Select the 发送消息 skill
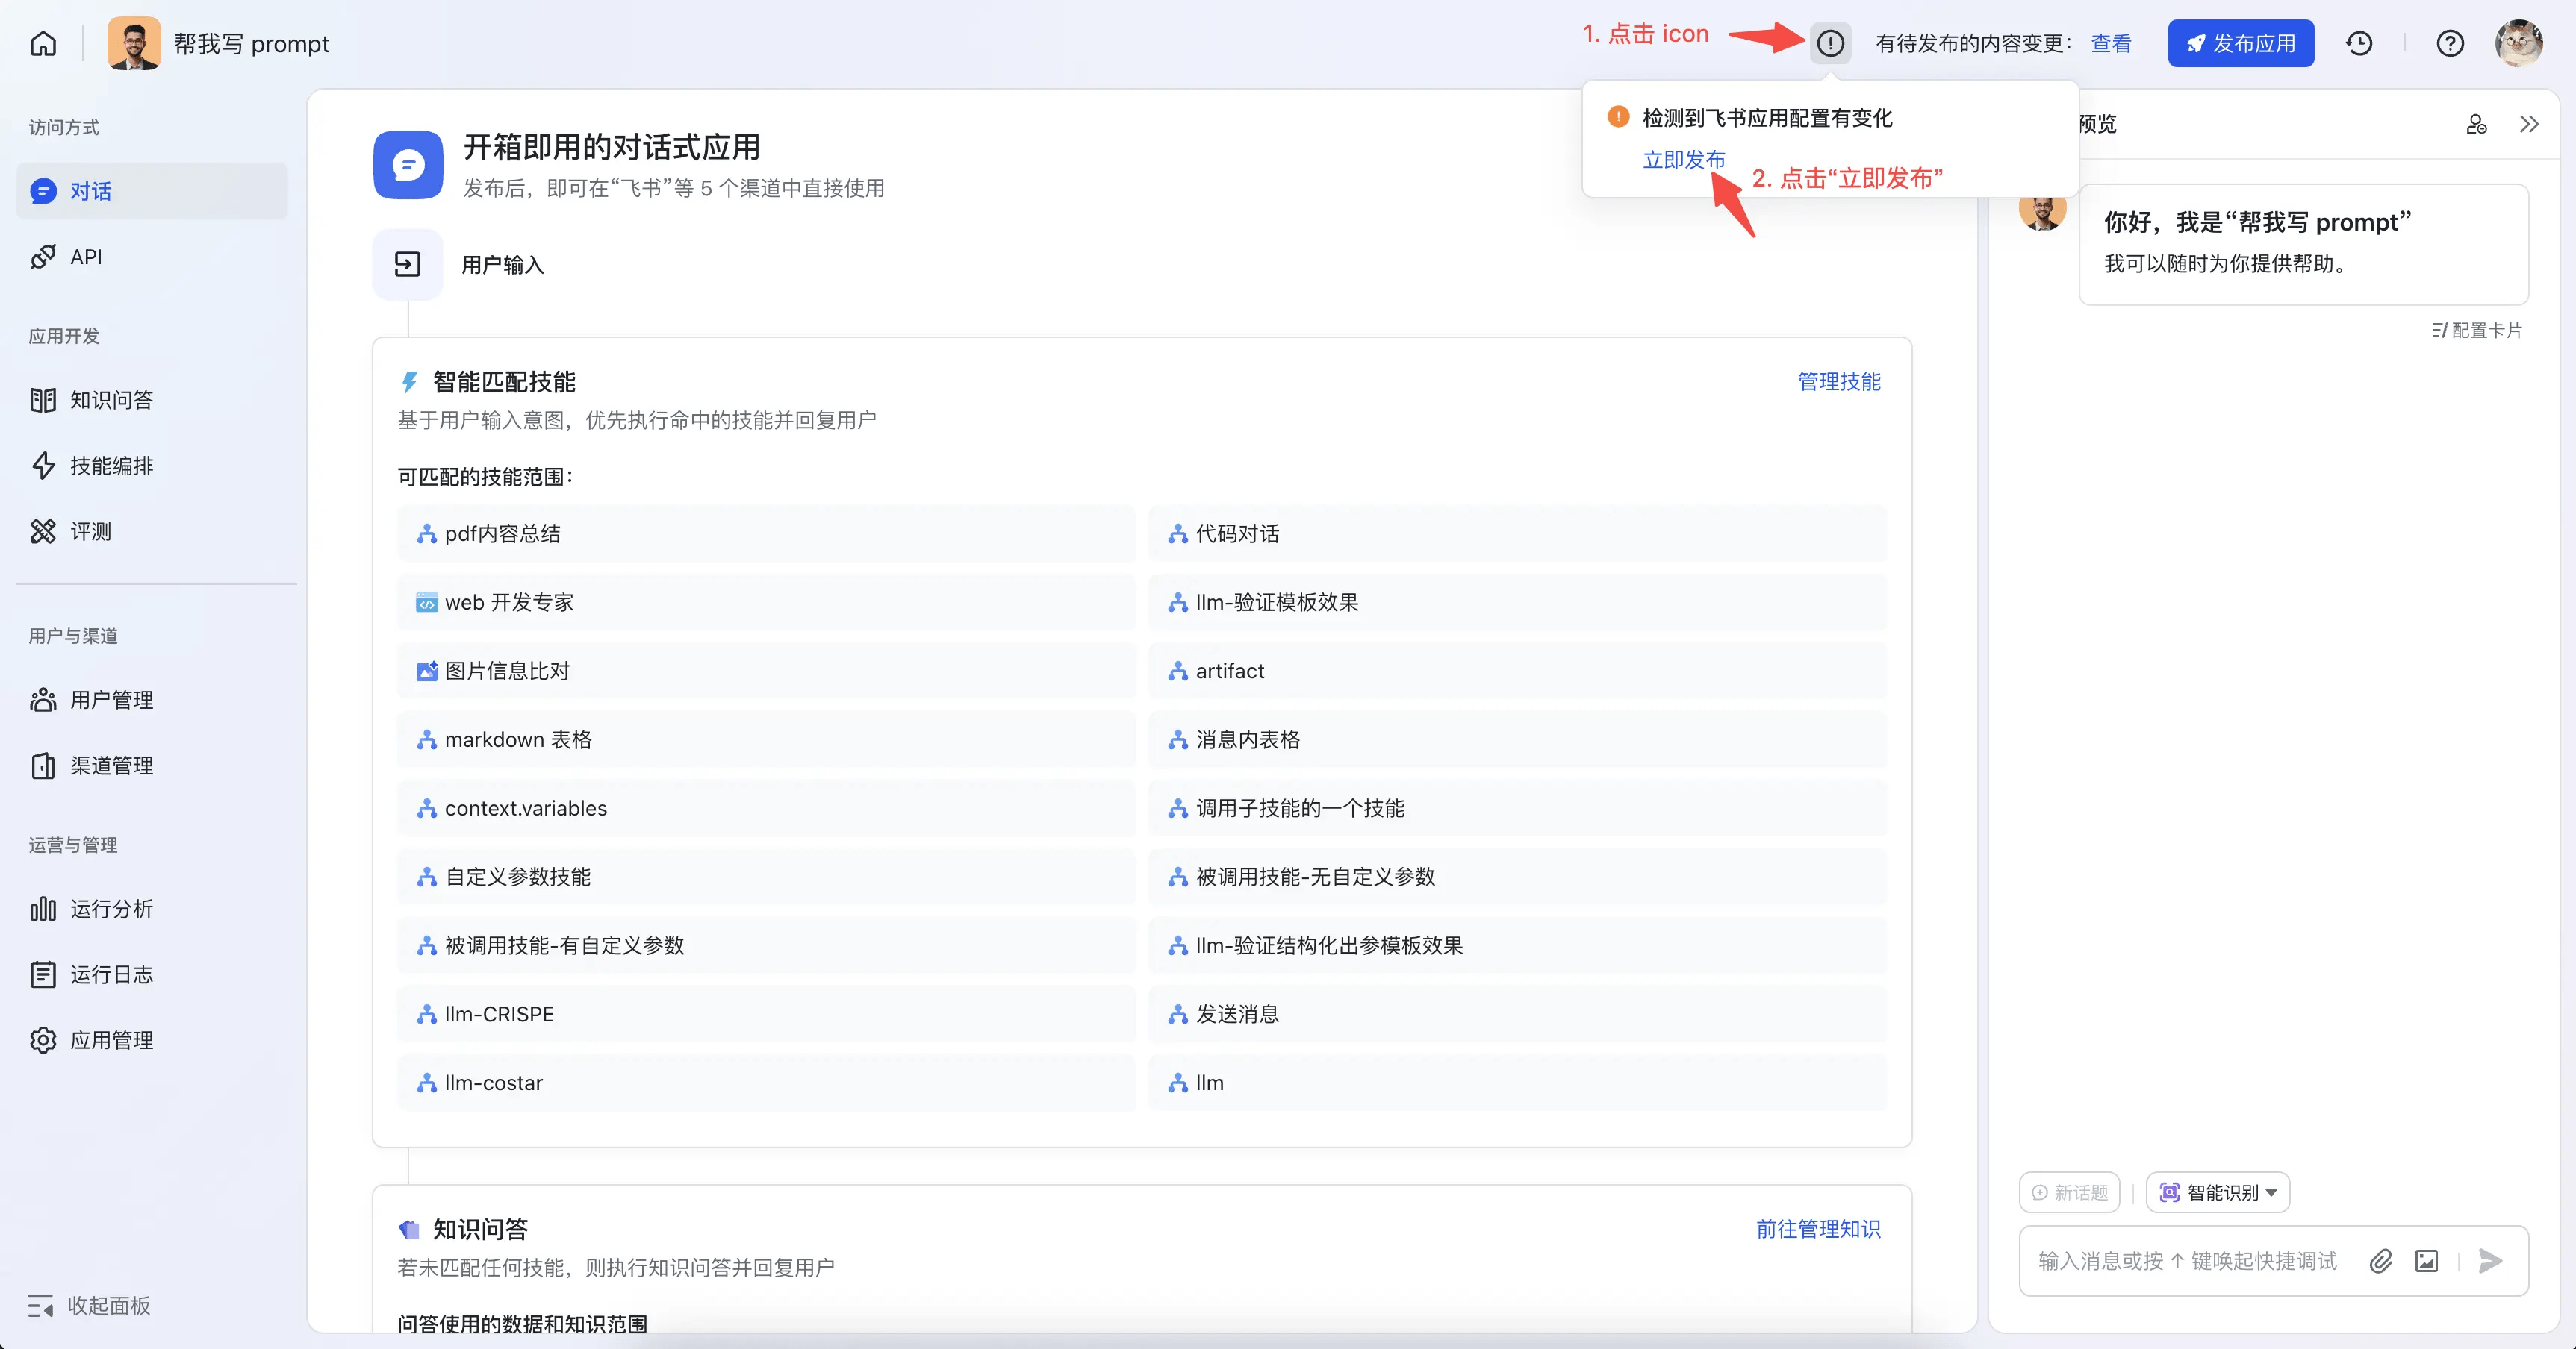Screen dimensions: 2576x1349 [x=1517, y=1014]
